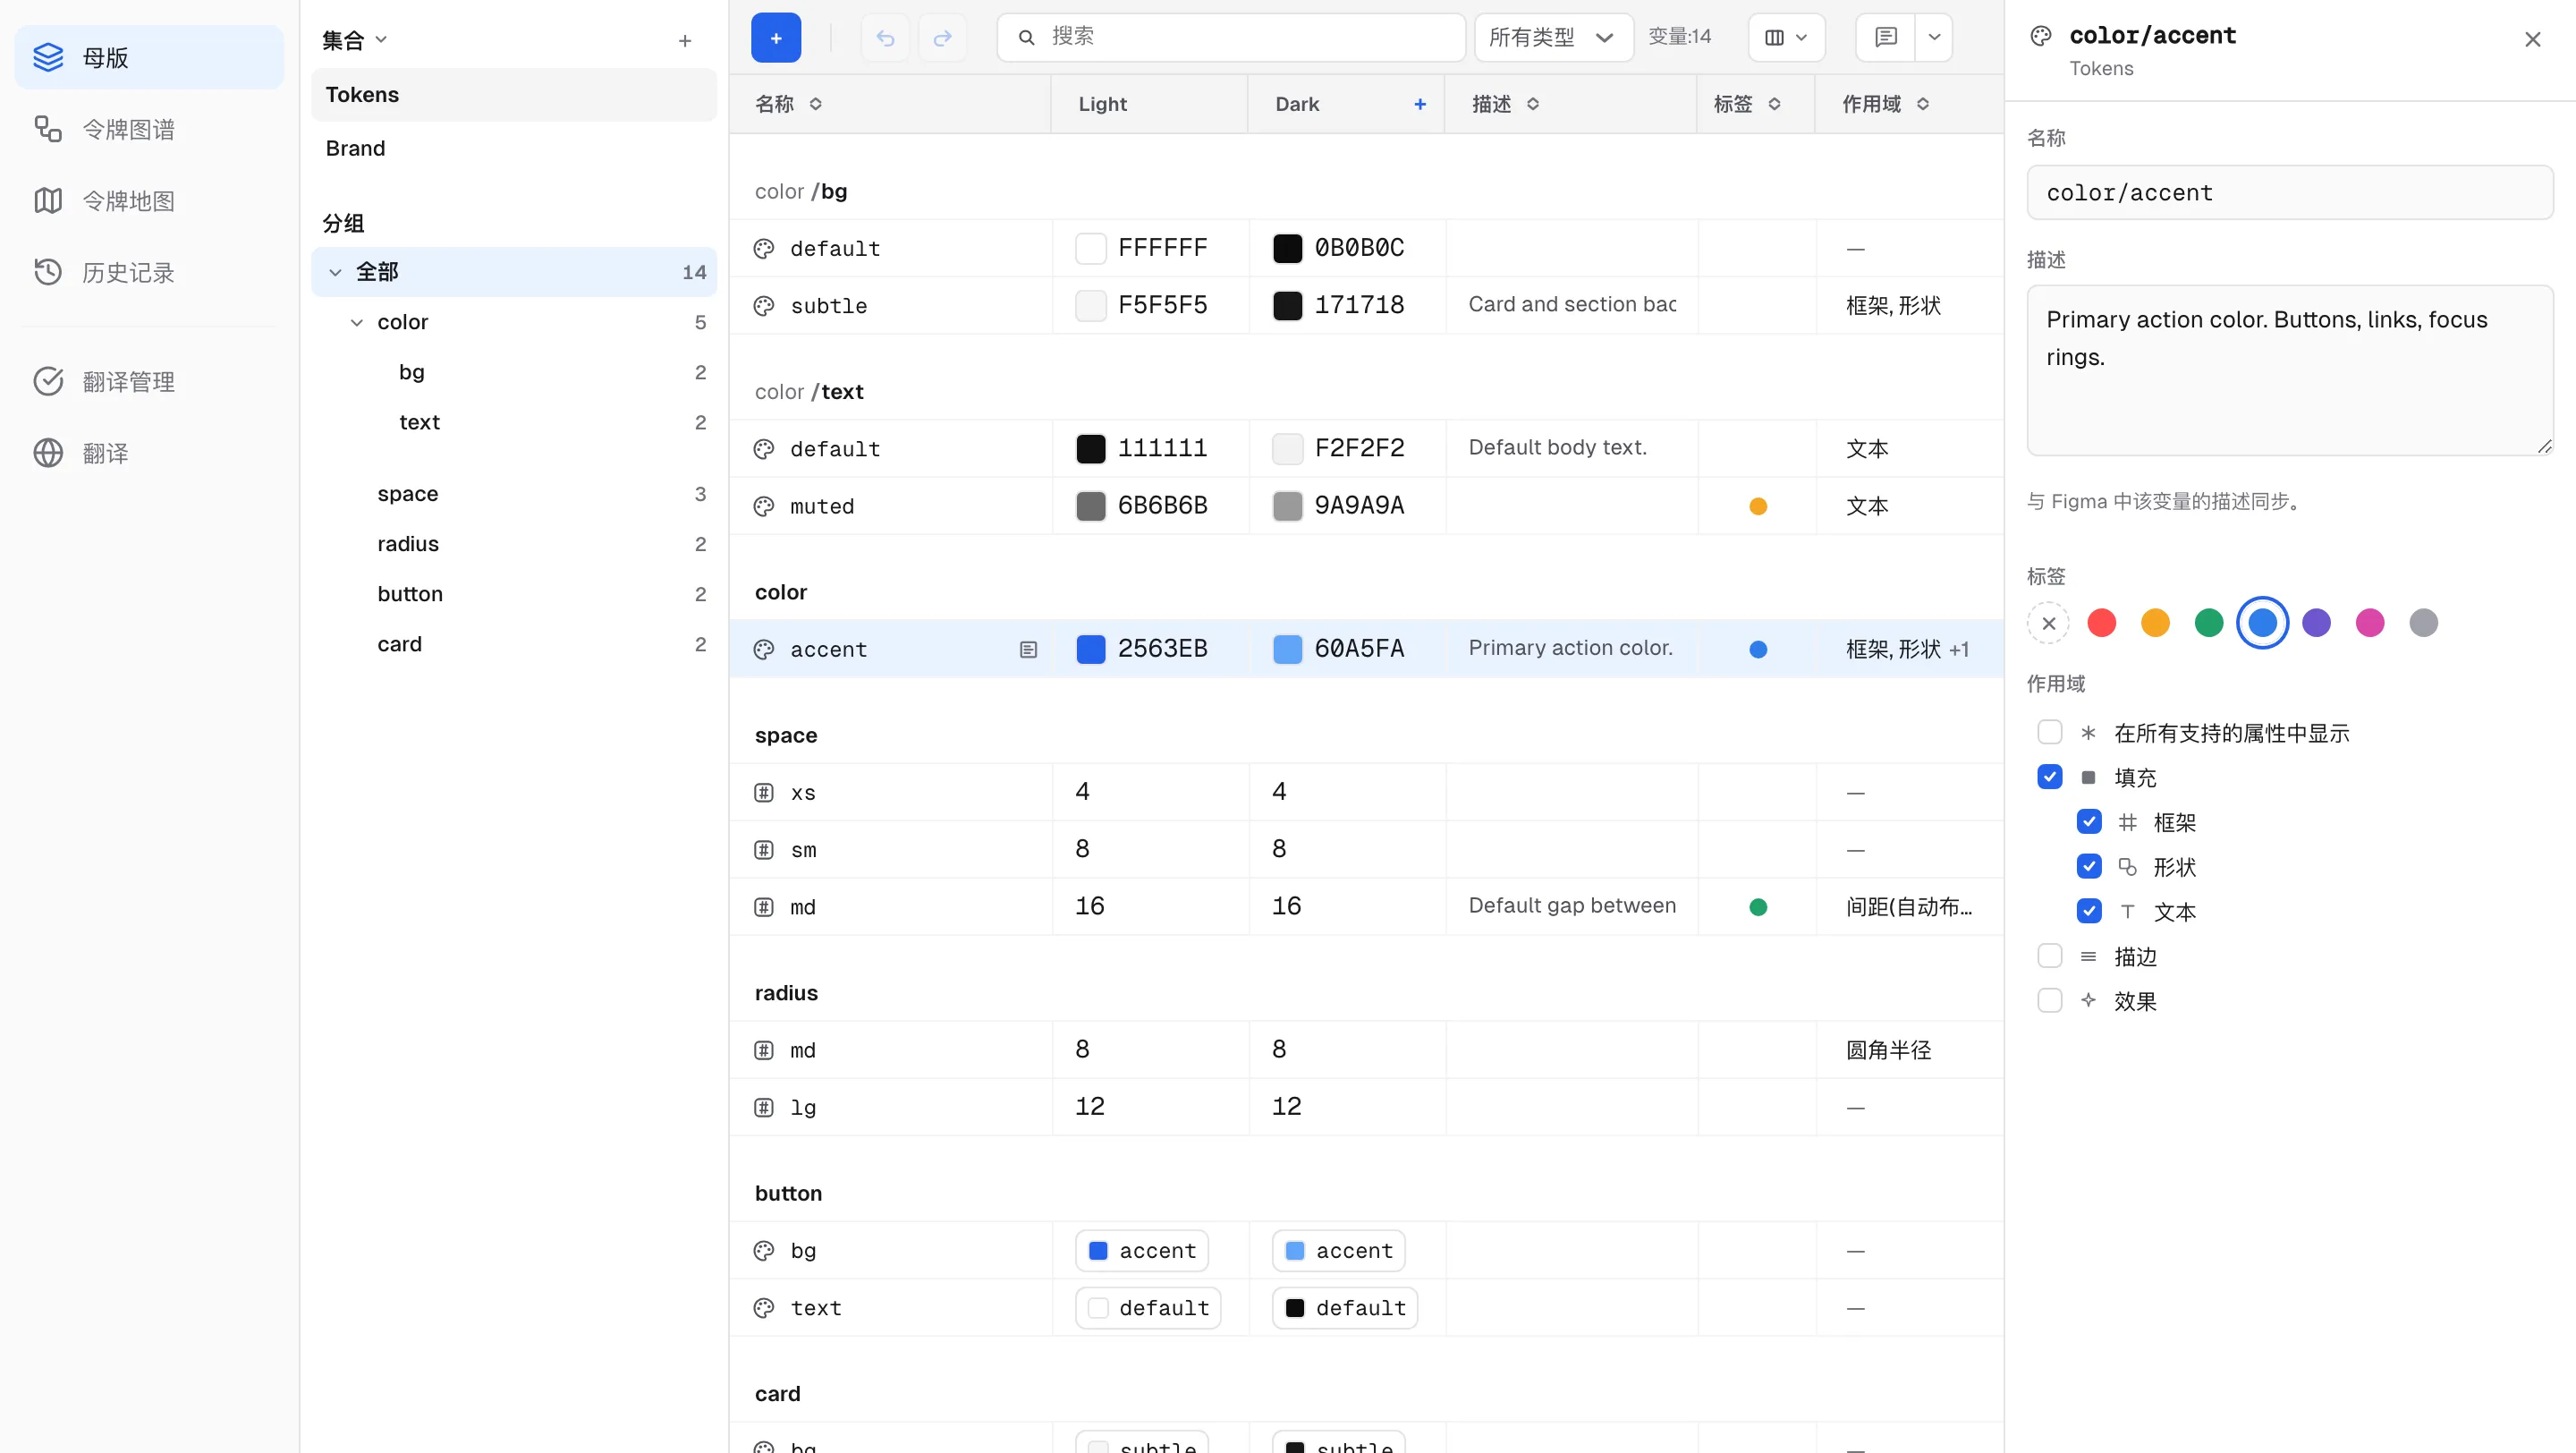Check 在所有支持的属性中显示 checkbox
Image resolution: width=2576 pixels, height=1453 pixels.
tap(2049, 732)
